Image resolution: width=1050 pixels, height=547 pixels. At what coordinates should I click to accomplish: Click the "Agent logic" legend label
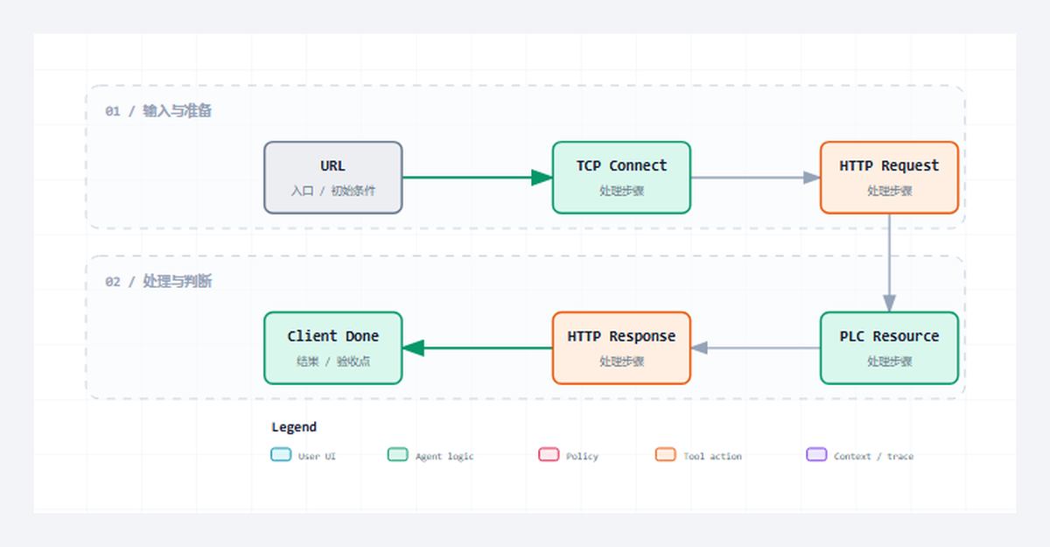444,456
